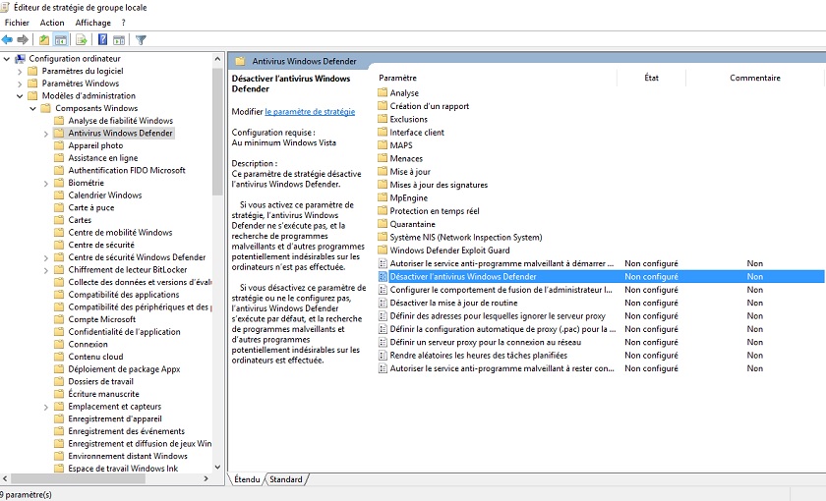This screenshot has width=826, height=501.
Task: Collapse the Configuration ordinateur node
Action: tap(6, 59)
